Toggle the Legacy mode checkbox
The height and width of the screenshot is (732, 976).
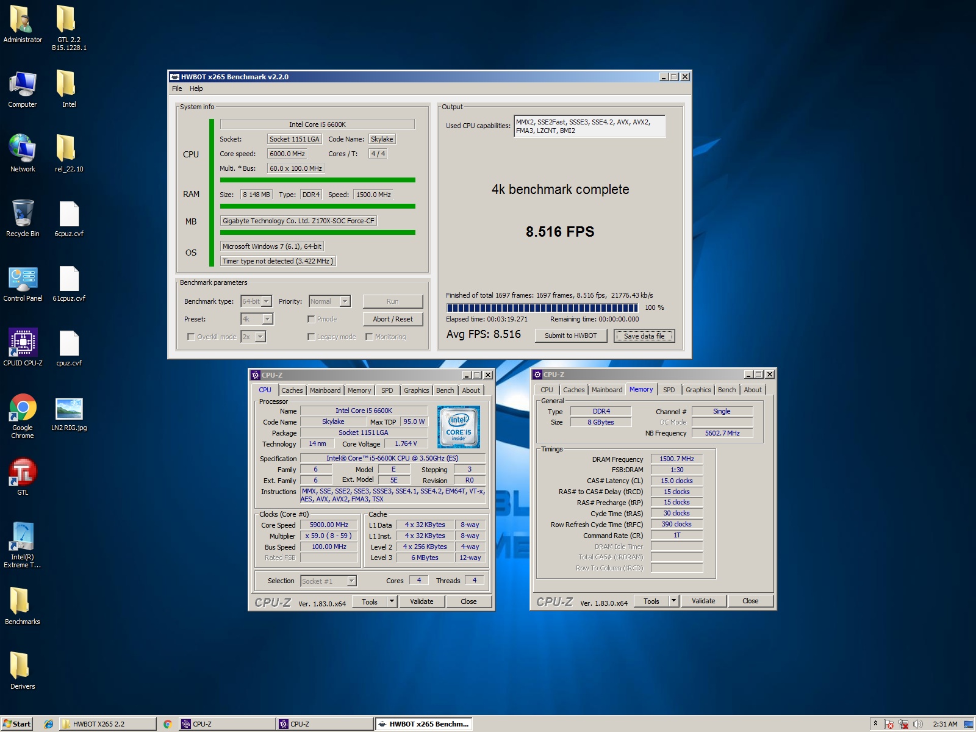[x=311, y=337]
